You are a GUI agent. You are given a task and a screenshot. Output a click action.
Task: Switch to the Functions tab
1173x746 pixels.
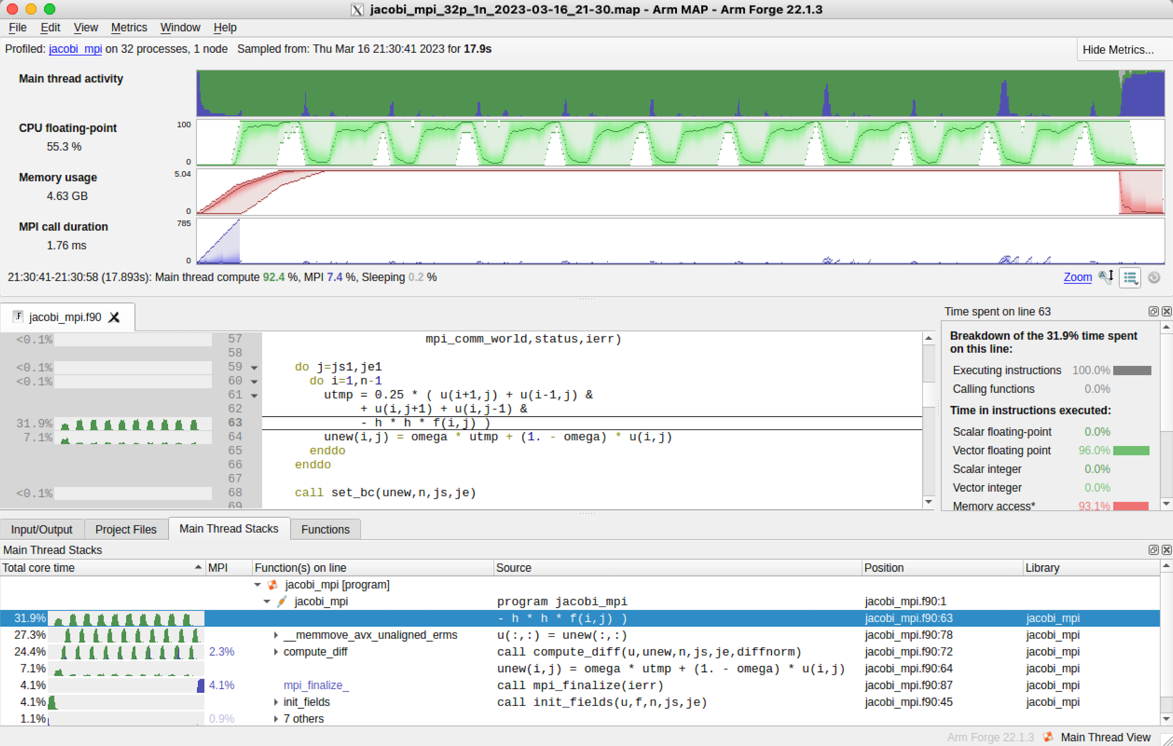(325, 529)
